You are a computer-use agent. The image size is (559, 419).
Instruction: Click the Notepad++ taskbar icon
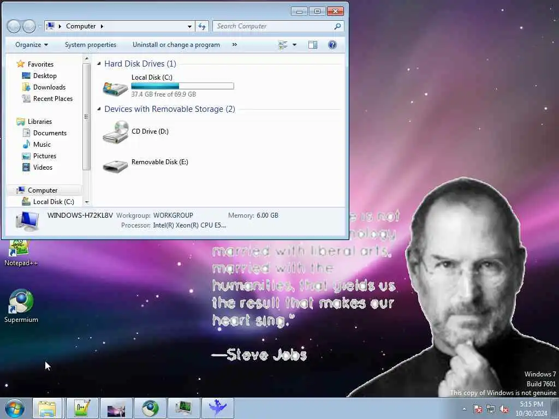click(x=82, y=408)
